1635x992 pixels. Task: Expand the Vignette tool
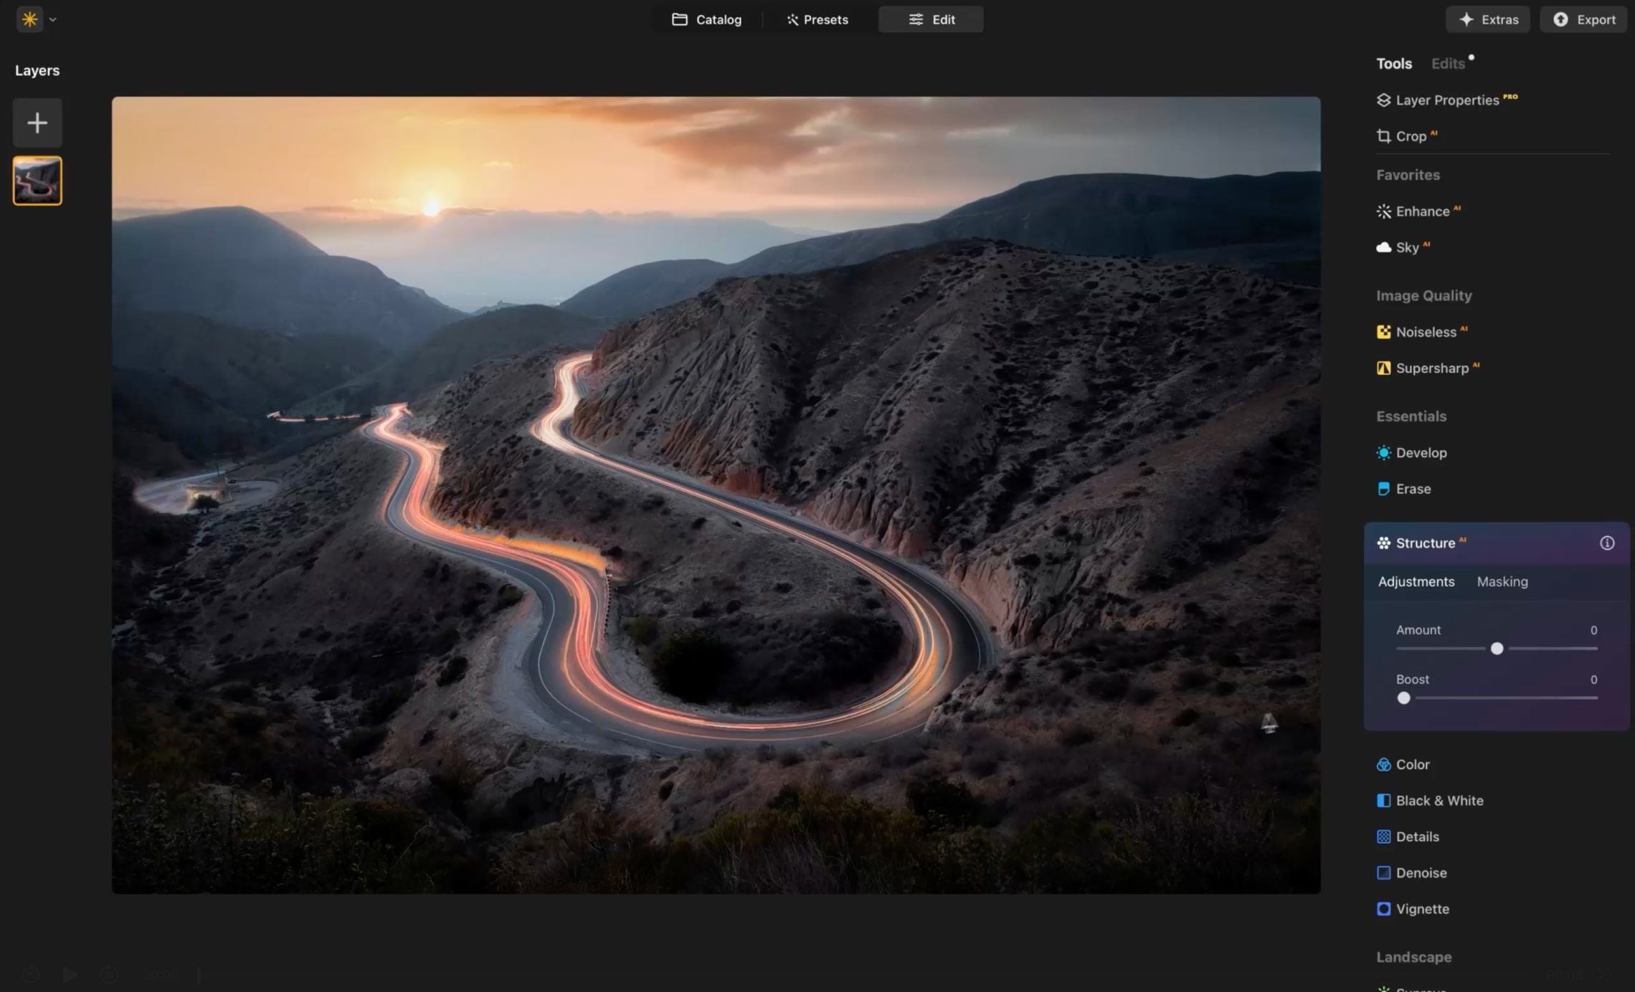tap(1413, 909)
